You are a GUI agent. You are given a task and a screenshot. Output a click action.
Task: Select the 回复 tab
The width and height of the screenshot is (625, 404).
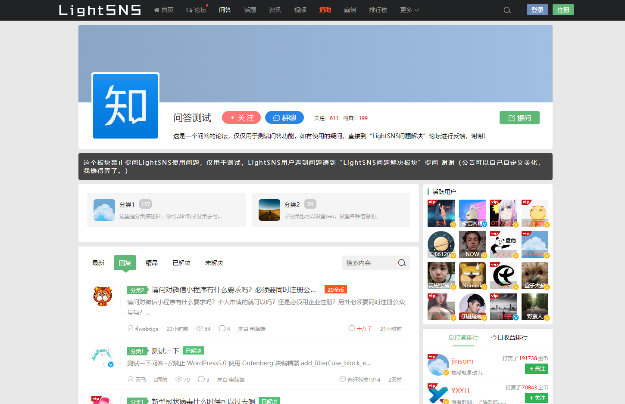pos(125,263)
